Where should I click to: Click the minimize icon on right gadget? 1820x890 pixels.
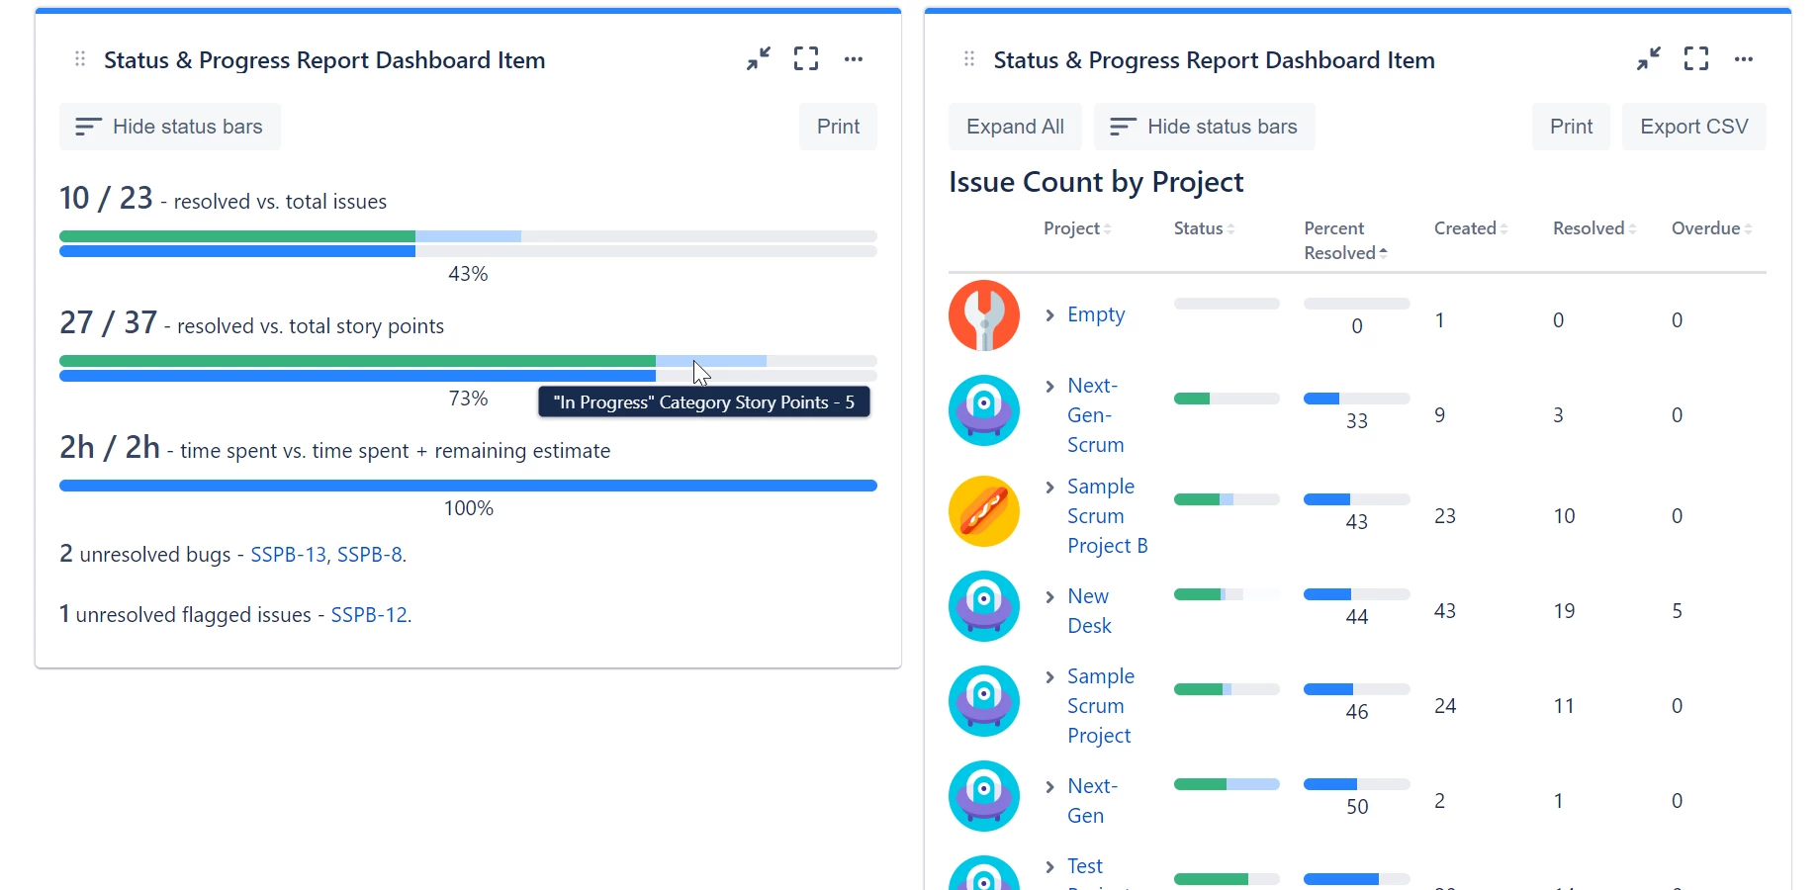[1648, 59]
